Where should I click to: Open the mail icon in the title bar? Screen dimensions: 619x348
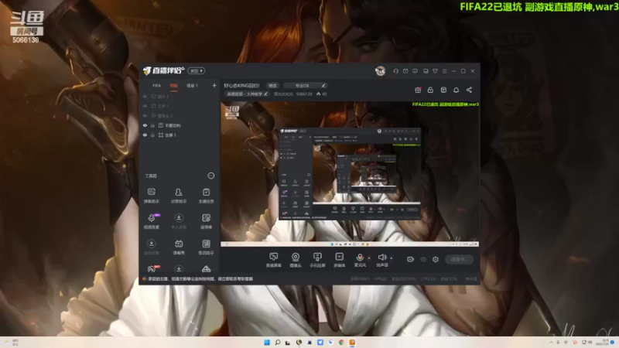click(x=405, y=71)
